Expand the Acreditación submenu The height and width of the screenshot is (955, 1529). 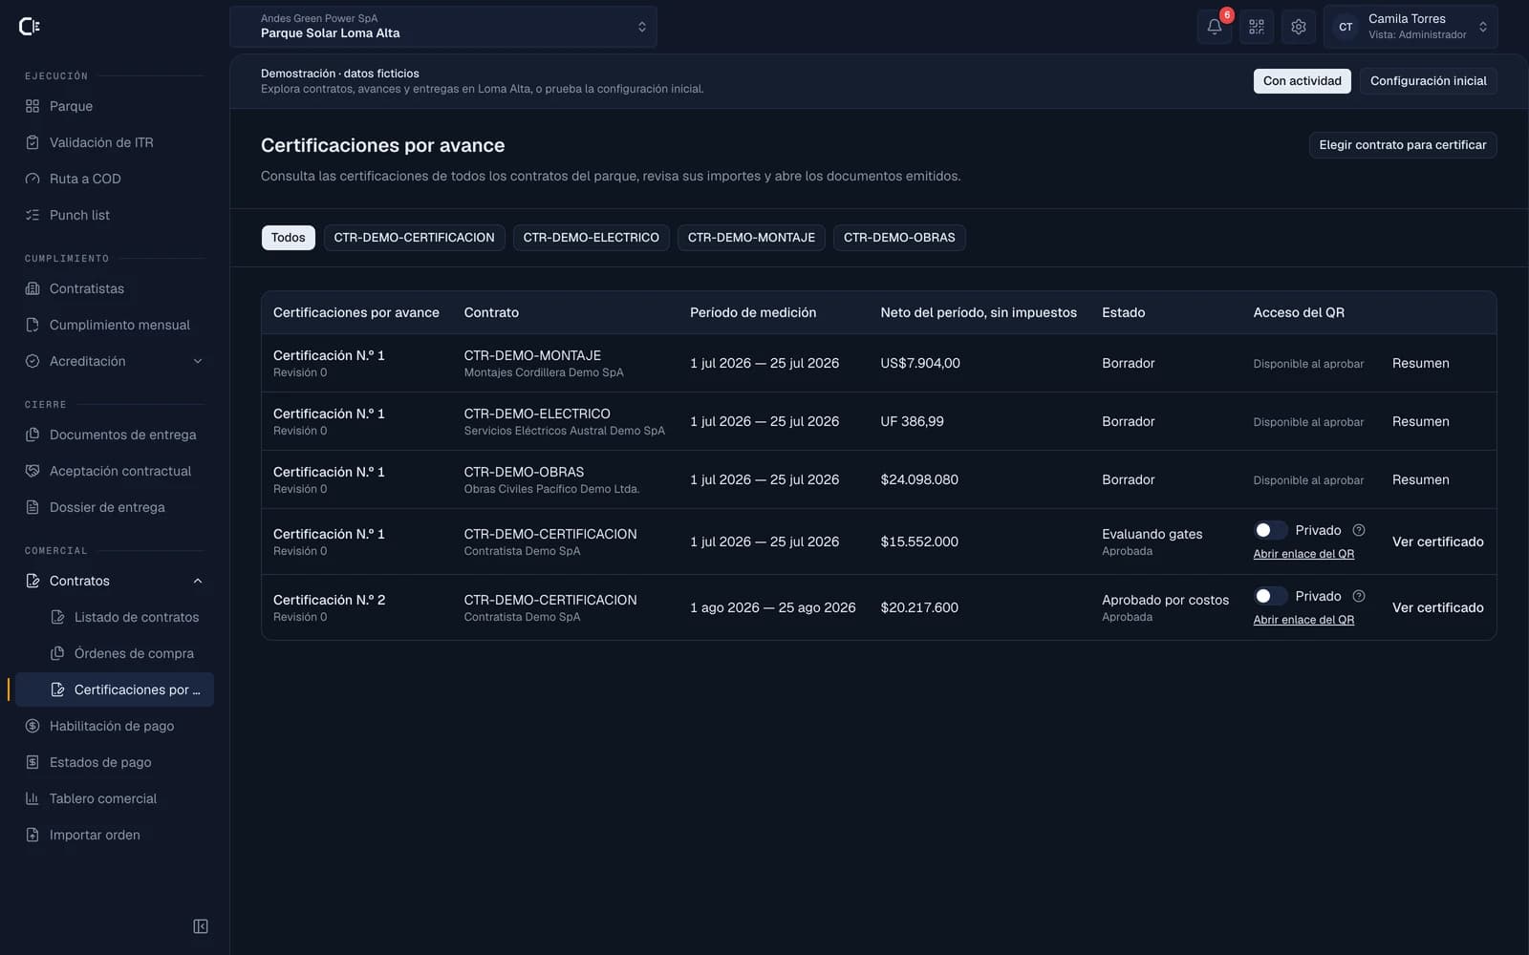tap(198, 361)
